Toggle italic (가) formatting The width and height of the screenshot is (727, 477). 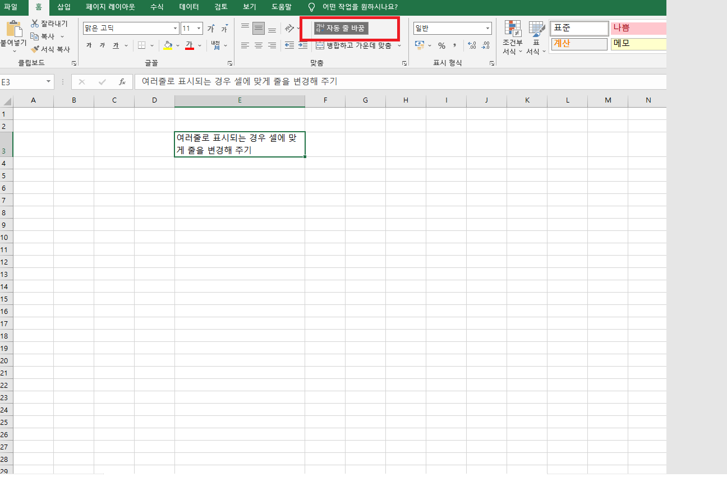coord(102,45)
